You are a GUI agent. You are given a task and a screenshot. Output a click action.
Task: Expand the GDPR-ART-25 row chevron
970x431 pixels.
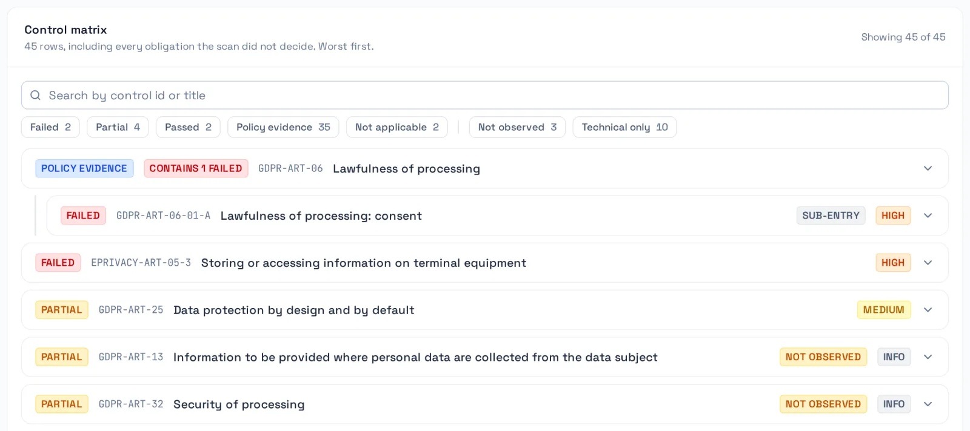(928, 310)
